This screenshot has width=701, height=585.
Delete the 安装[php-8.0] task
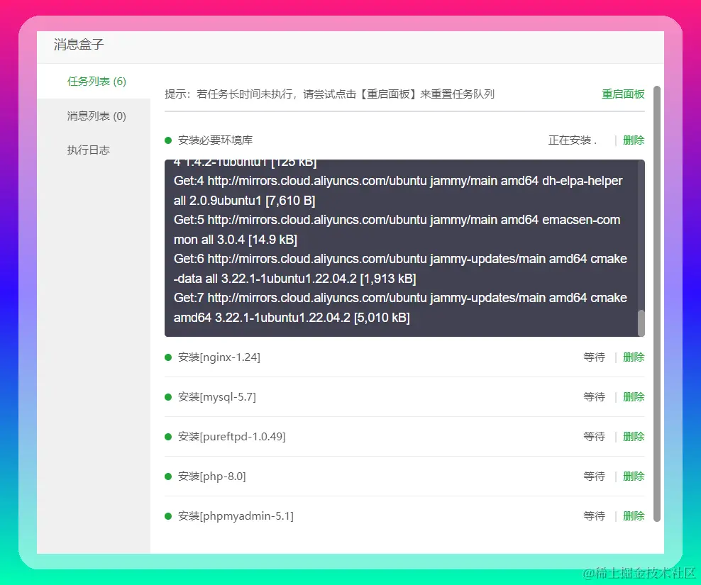tap(634, 477)
